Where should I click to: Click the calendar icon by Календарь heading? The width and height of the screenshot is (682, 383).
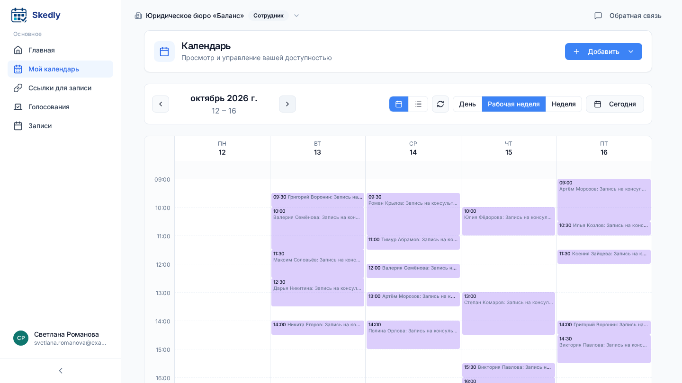tap(164, 52)
